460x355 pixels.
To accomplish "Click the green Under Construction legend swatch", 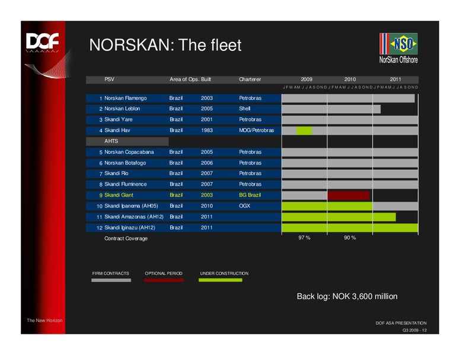I will click(x=221, y=280).
